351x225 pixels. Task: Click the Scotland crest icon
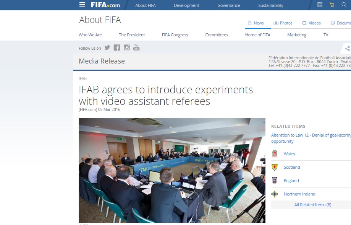(275, 167)
